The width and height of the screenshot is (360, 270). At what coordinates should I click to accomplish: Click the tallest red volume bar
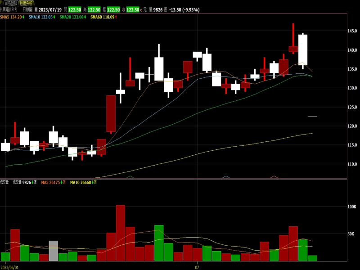tap(121, 233)
